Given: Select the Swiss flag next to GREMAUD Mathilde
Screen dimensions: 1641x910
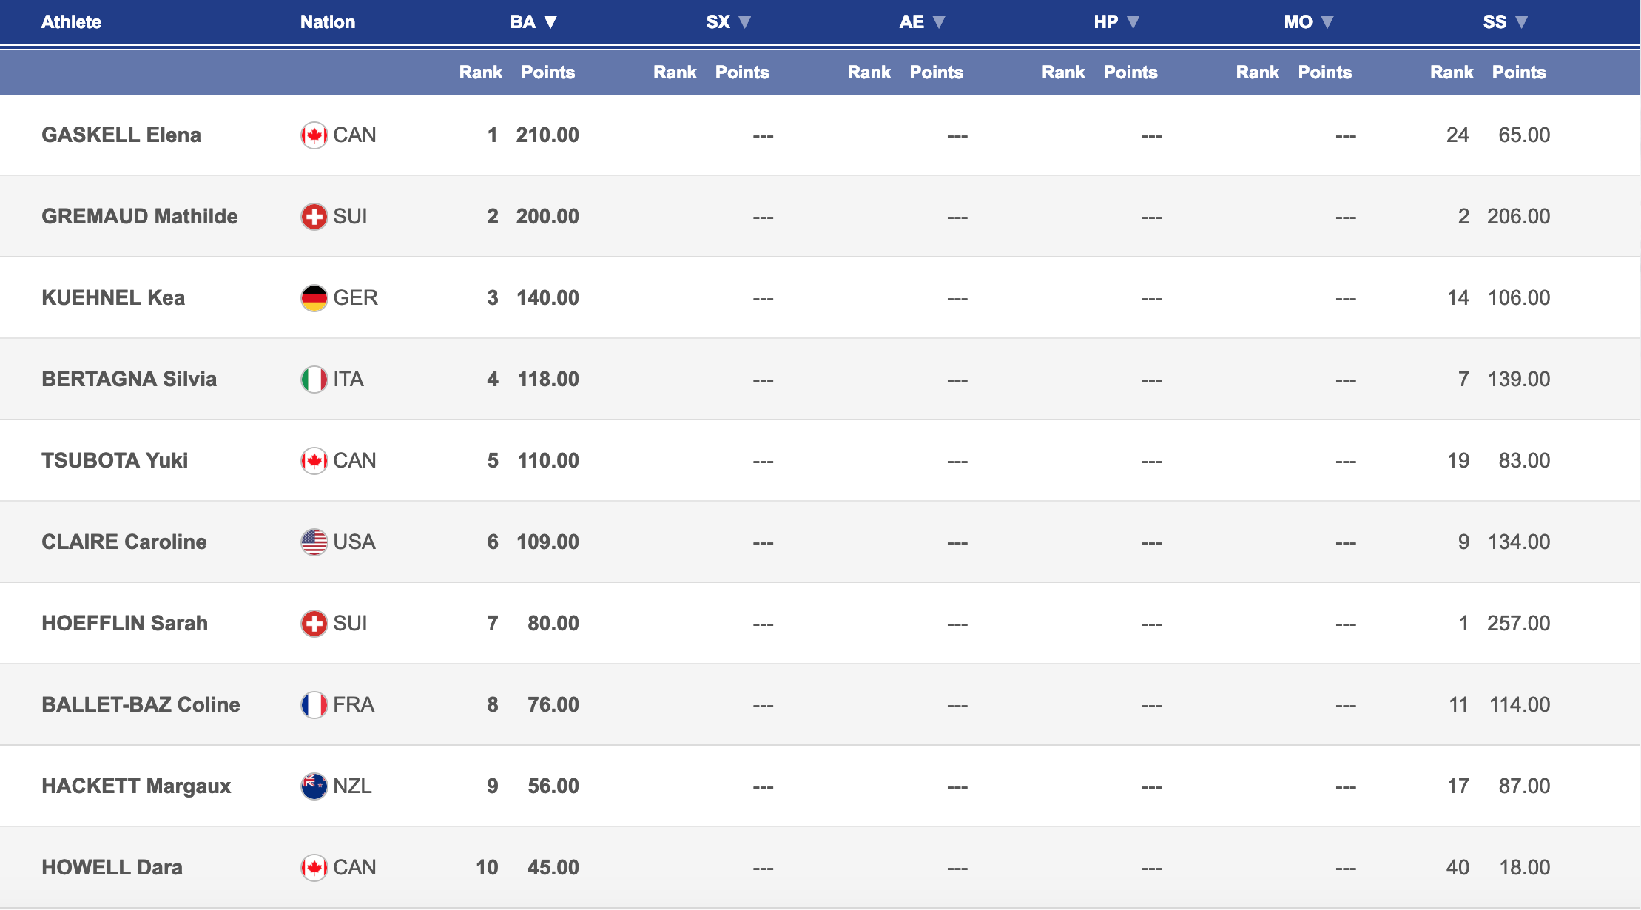Looking at the screenshot, I should click(x=314, y=216).
